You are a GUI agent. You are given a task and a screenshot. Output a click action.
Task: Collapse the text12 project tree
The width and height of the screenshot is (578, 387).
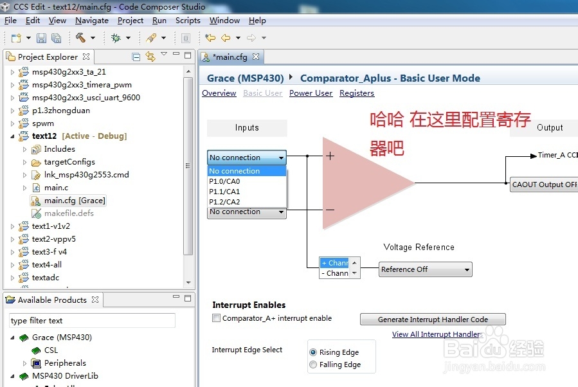[12, 136]
